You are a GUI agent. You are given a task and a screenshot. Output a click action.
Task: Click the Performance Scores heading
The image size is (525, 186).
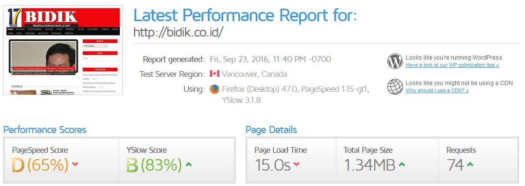(x=45, y=130)
